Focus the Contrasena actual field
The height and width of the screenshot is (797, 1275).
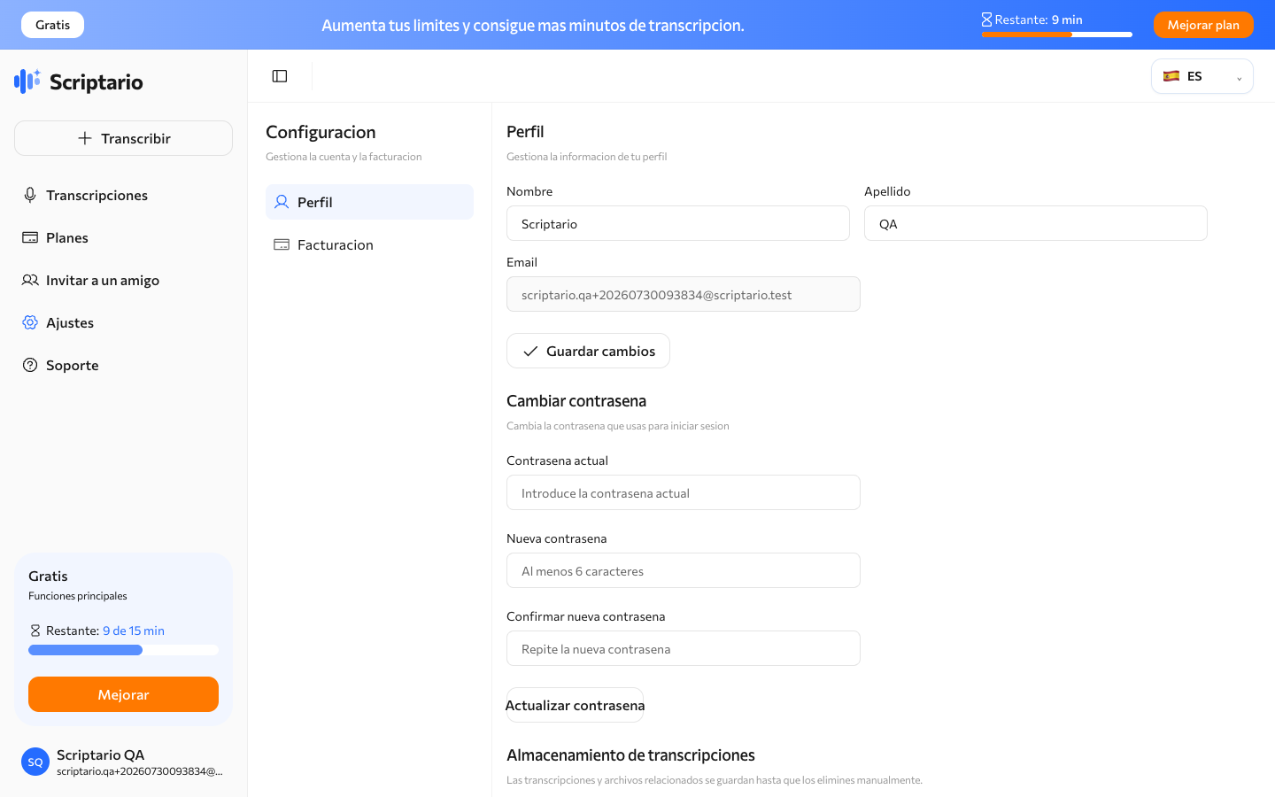click(684, 492)
